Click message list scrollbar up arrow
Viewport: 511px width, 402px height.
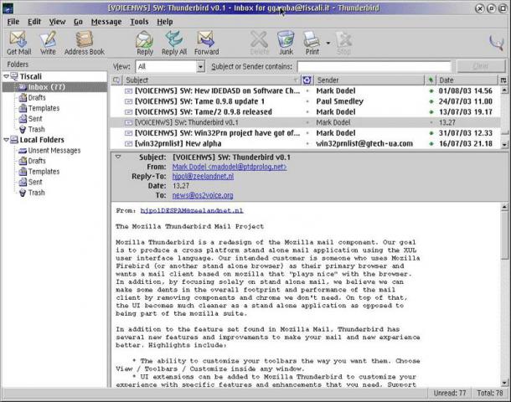pos(504,90)
